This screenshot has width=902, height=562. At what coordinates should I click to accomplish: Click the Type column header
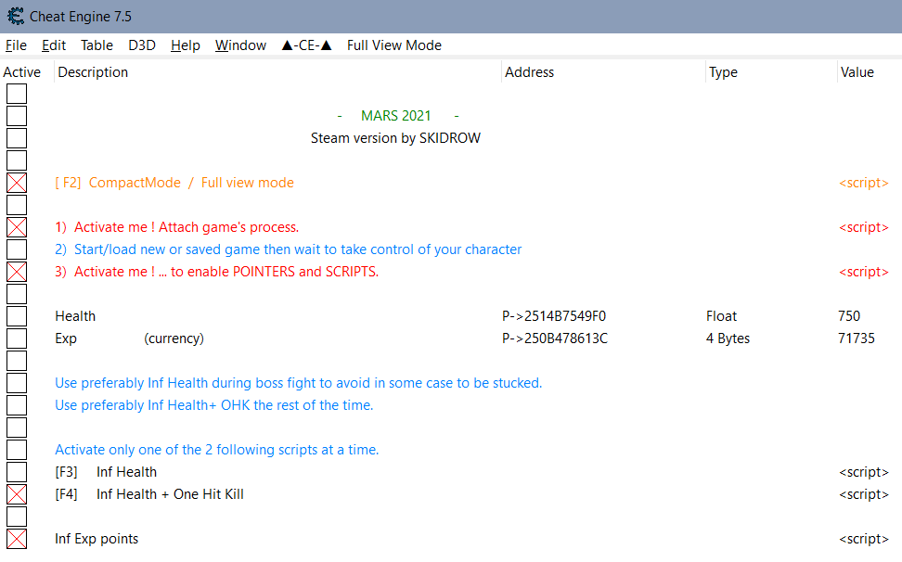pos(723,72)
